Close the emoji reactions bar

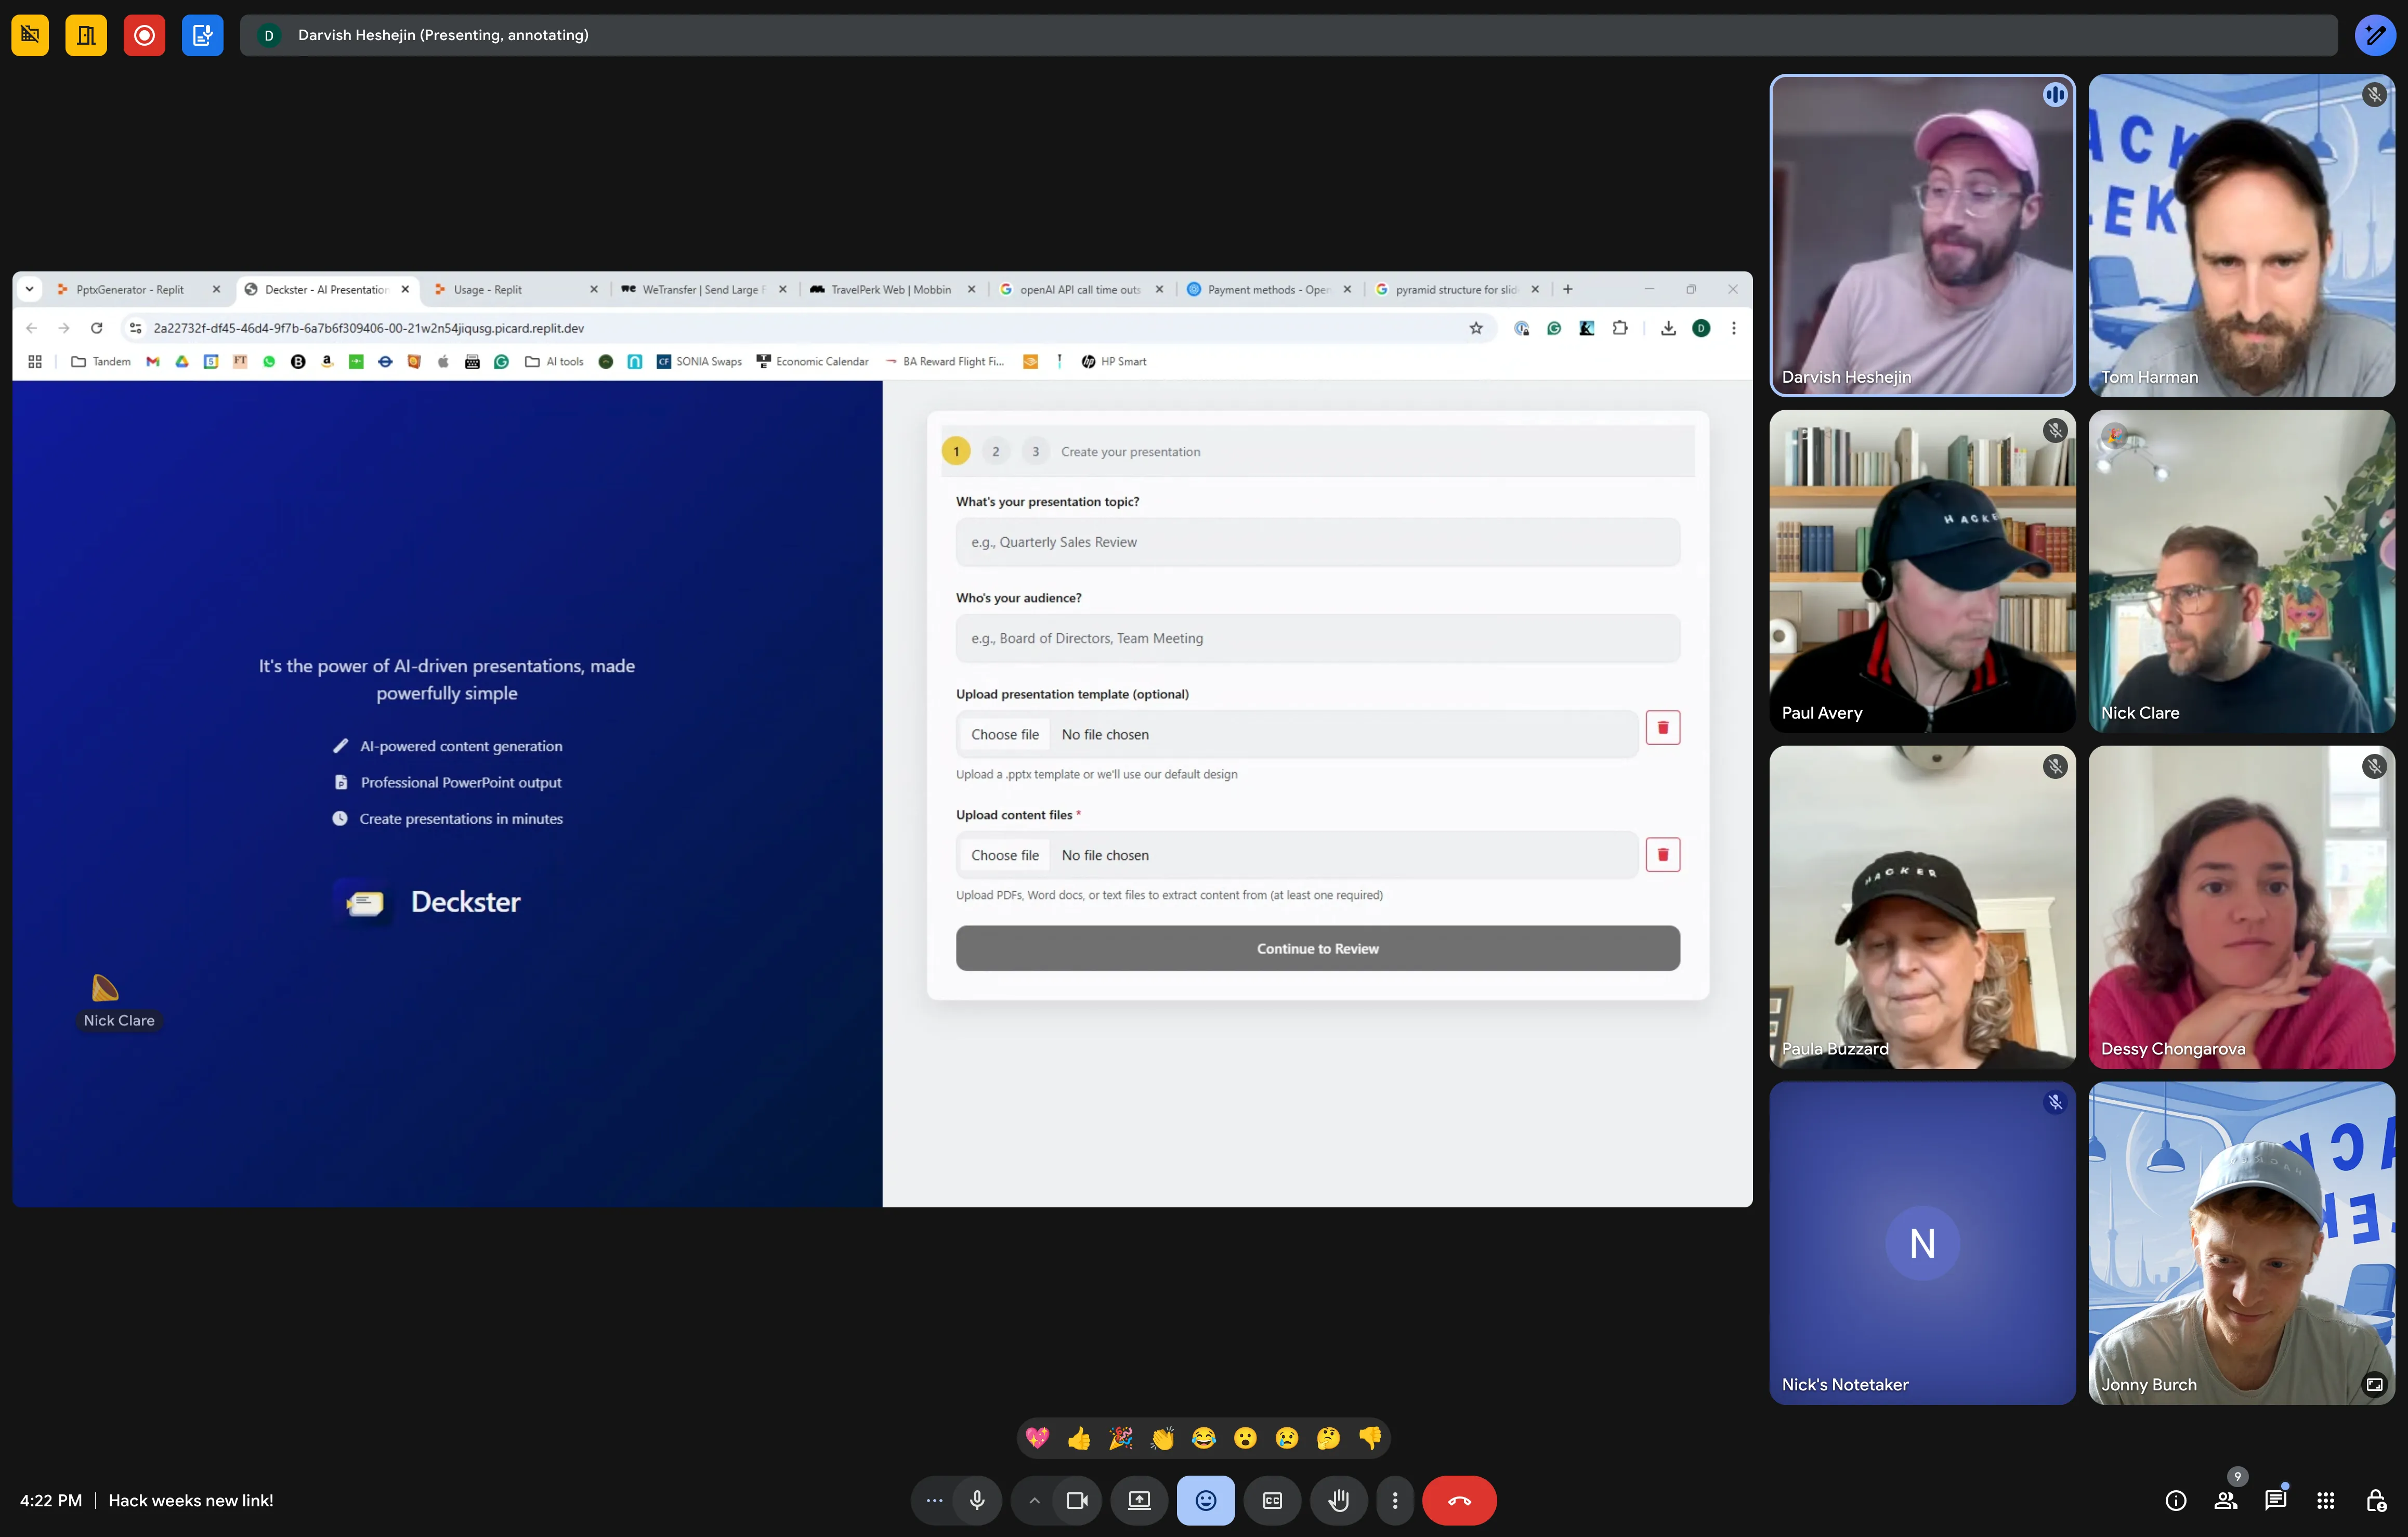point(1205,1500)
